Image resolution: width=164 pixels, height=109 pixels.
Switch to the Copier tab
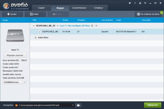(41, 8)
